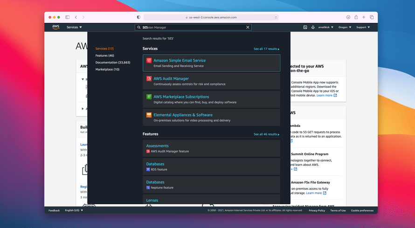Open the Safari share icon

[x=356, y=17]
